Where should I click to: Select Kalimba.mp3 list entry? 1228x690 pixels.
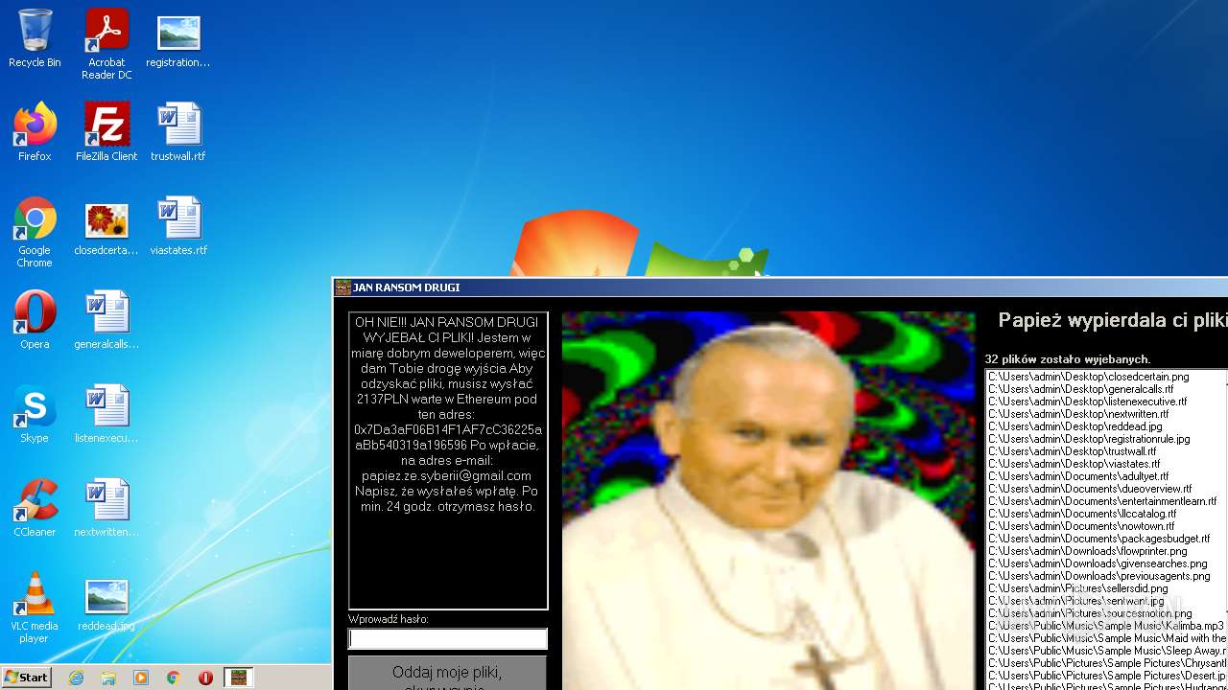1106,626
